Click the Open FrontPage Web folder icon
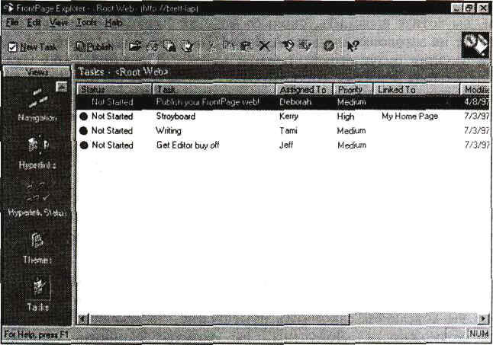 click(135, 46)
